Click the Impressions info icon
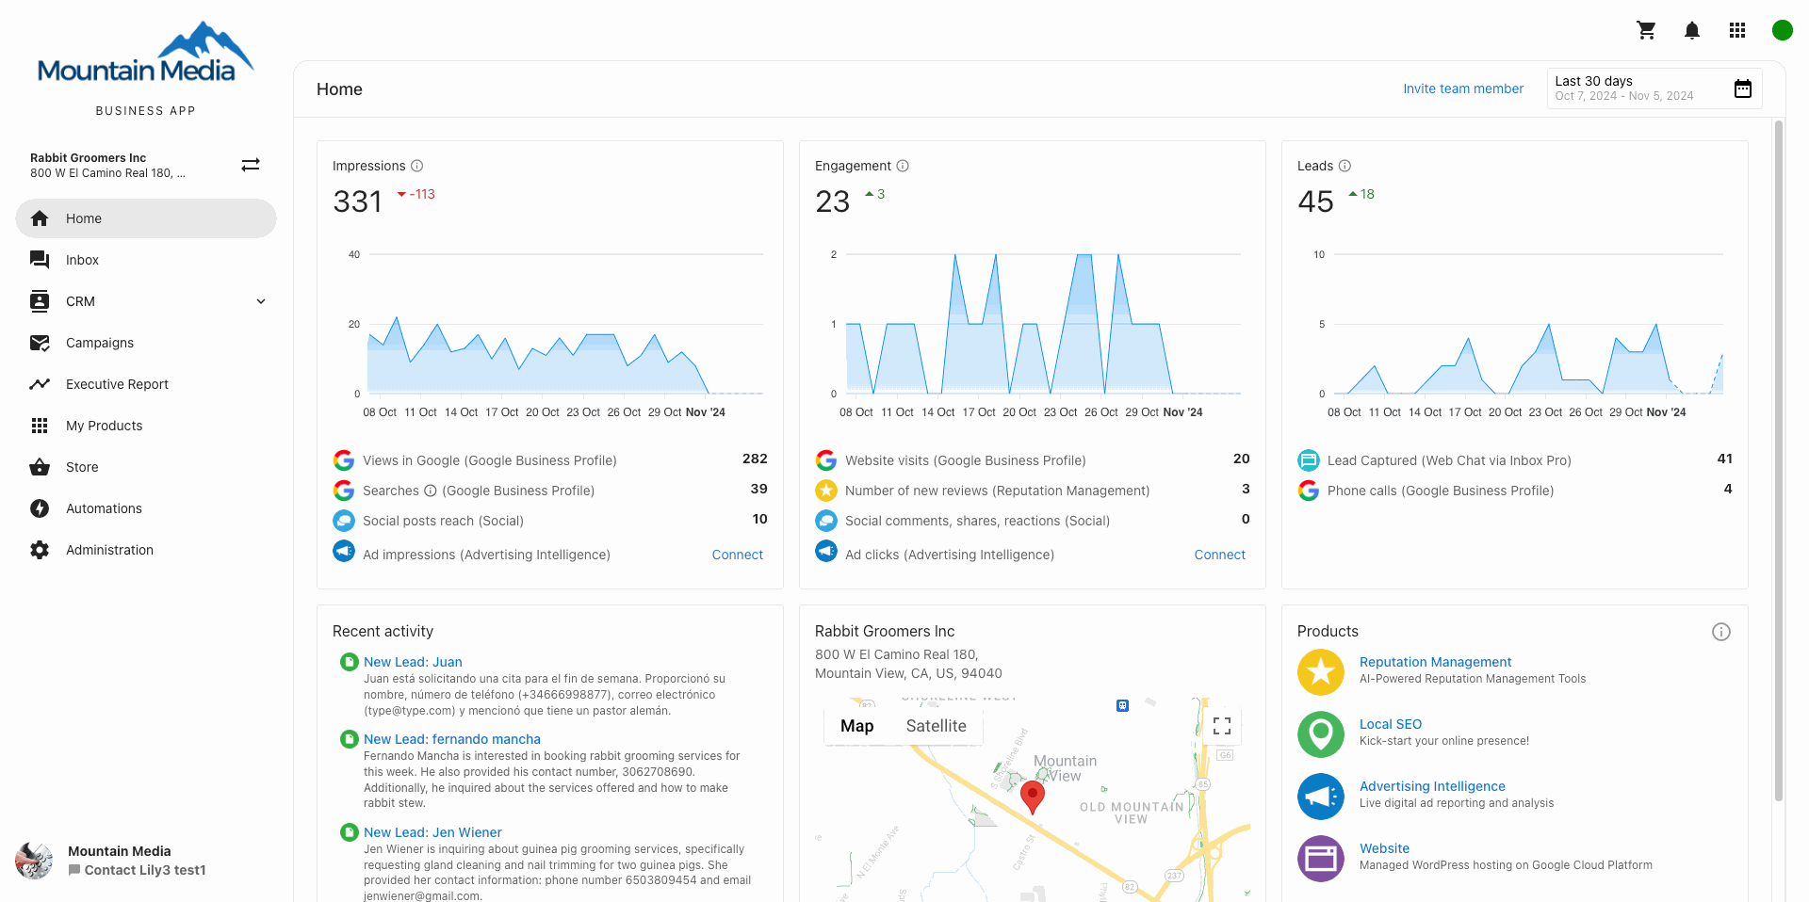This screenshot has height=902, width=1809. (416, 166)
